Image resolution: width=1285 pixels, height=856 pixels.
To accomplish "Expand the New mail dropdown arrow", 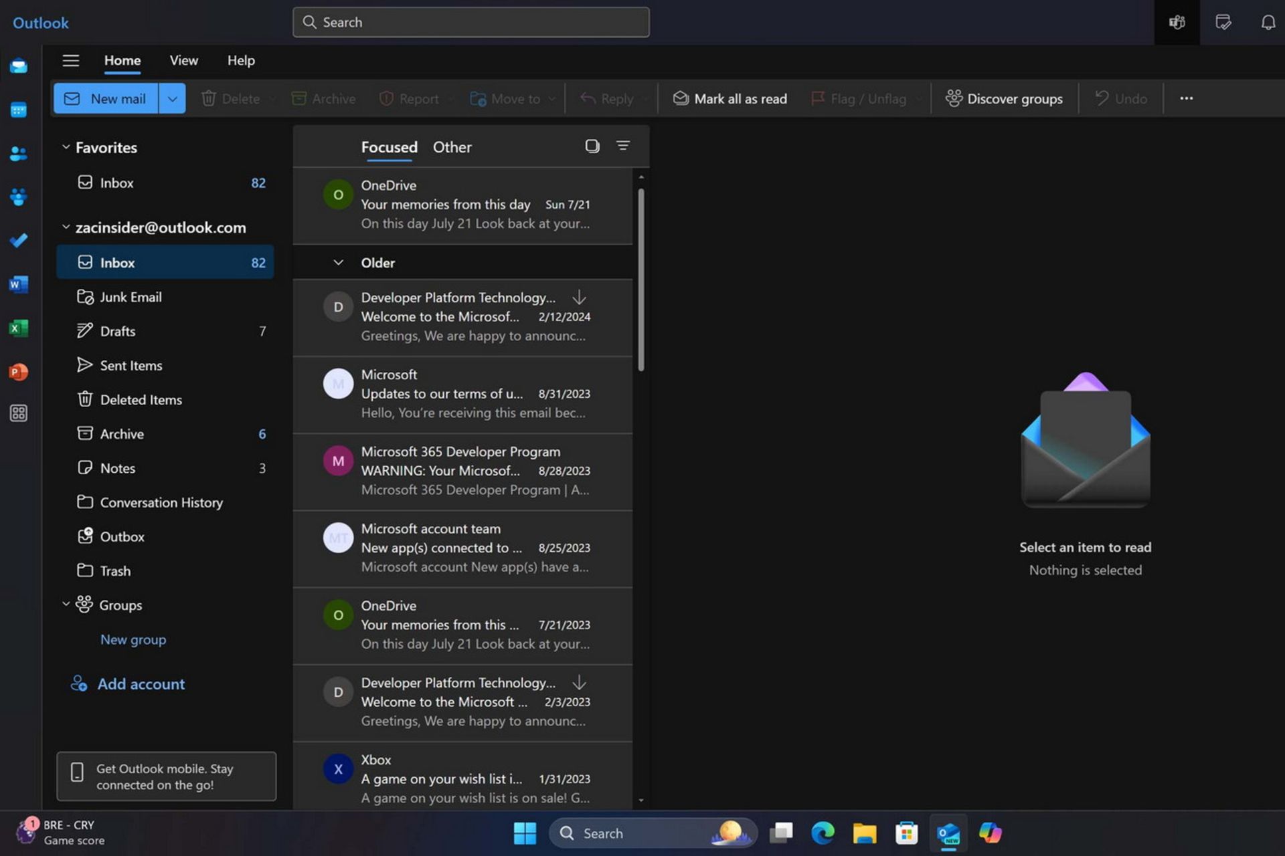I will pyautogui.click(x=172, y=98).
